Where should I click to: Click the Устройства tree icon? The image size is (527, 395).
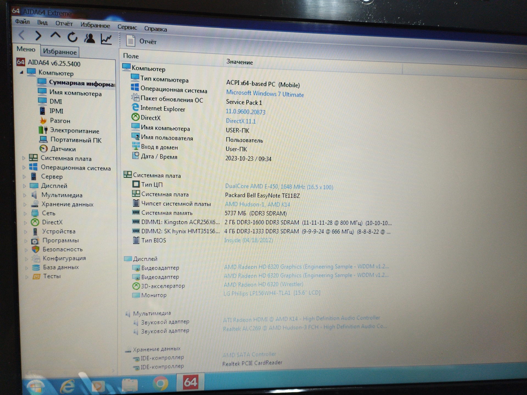point(35,232)
